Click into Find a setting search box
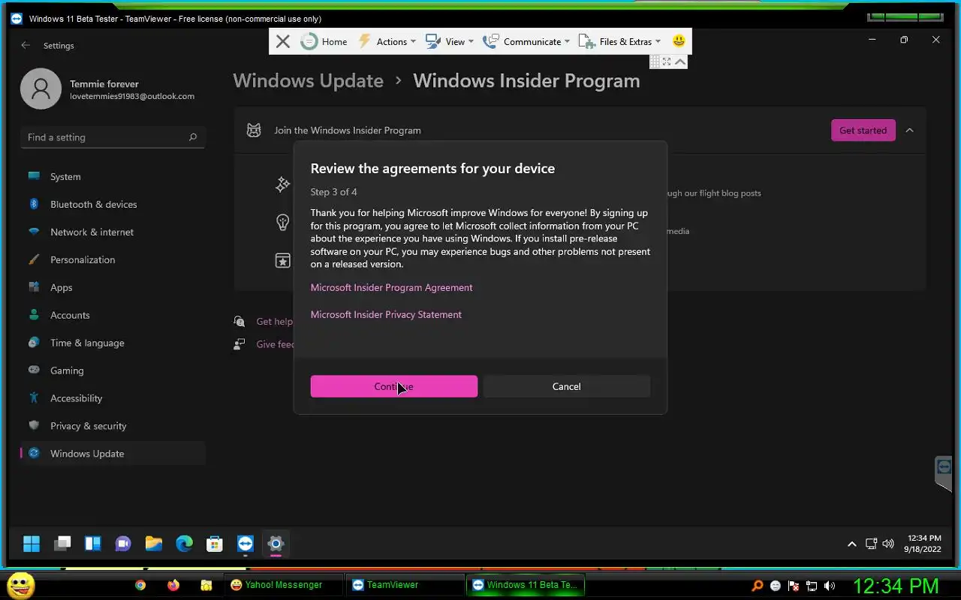 (x=113, y=137)
